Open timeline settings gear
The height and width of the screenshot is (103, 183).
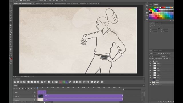point(28,88)
